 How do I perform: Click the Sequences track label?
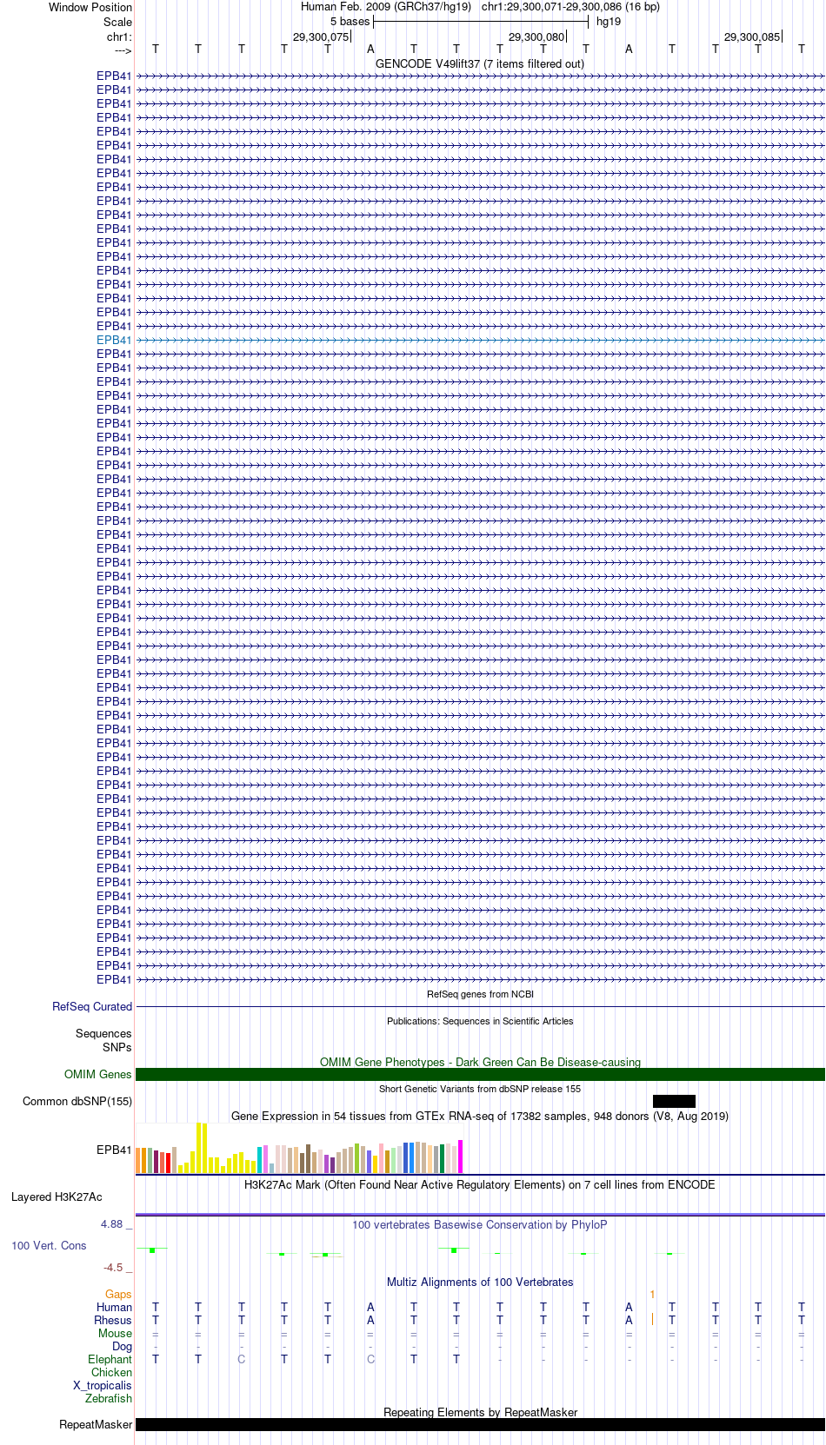click(103, 1033)
